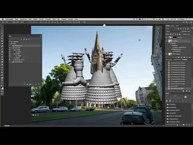Screen dimensions: 193x145
Task: Toggle visibility of the bottom layer
Action: 166,54
